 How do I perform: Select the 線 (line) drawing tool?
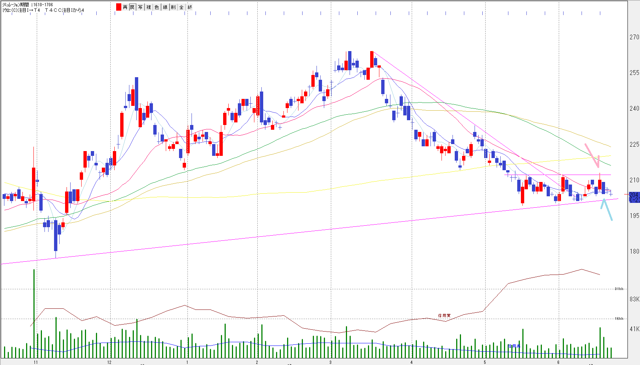pyautogui.click(x=165, y=7)
